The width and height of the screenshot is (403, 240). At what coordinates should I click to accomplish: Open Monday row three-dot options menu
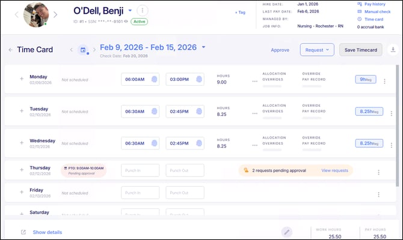point(255,81)
